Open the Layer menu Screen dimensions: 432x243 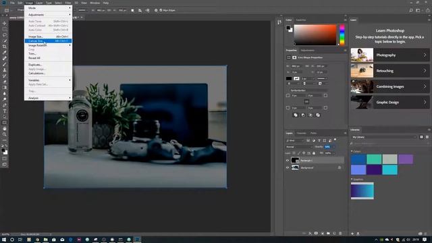point(39,3)
